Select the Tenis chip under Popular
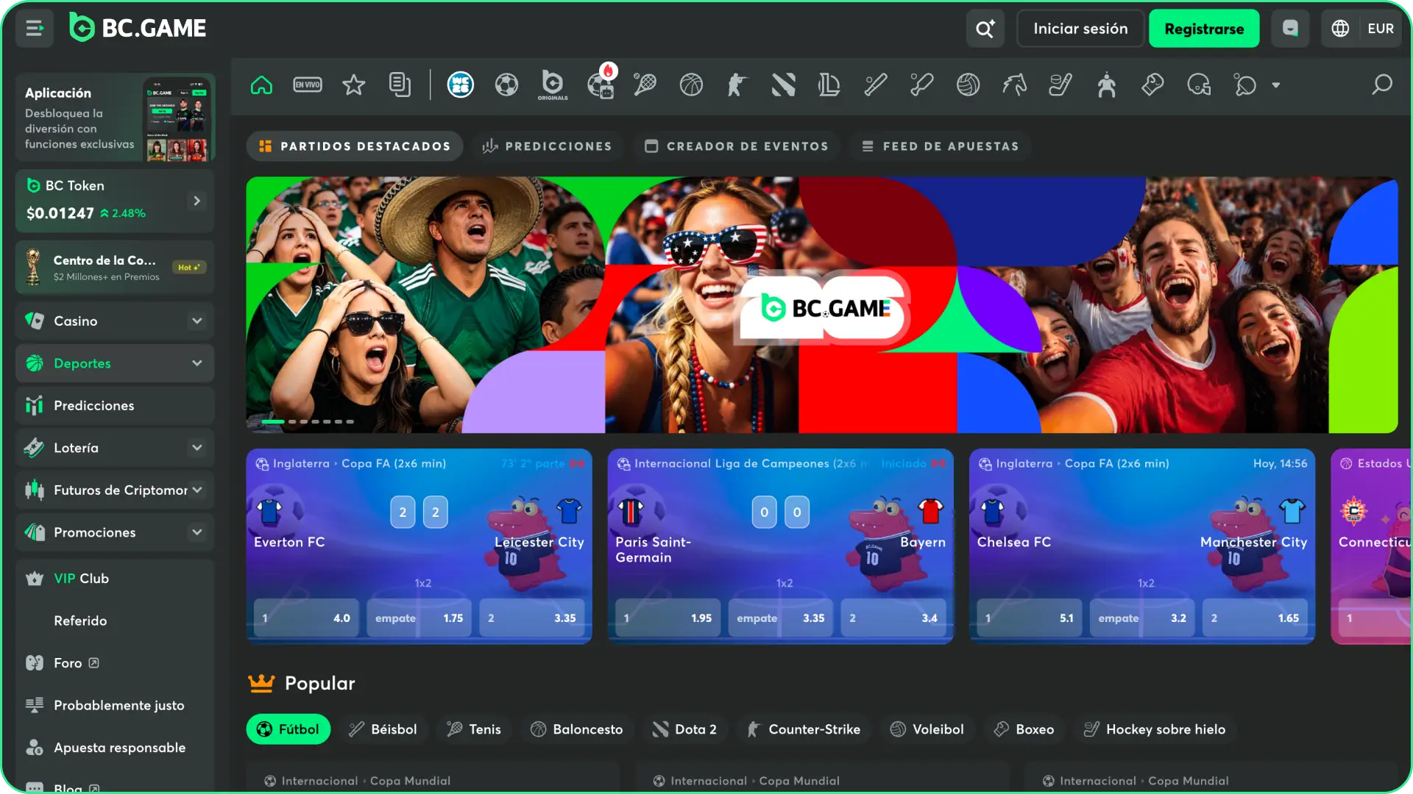Viewport: 1413px width, 794px height. pos(474,729)
